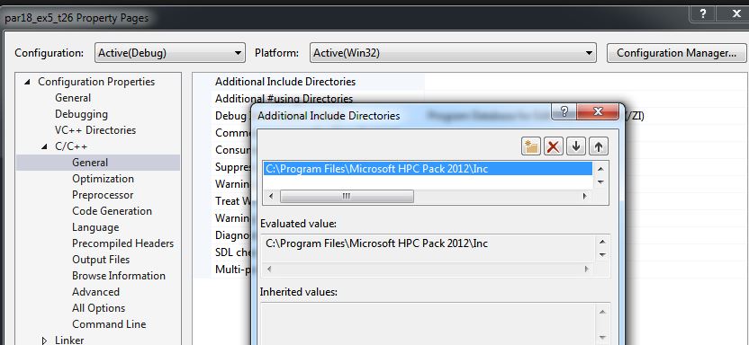Select the highlighted HPC Pack 2012\Inc directory entry
This screenshot has height=345, width=749.
tap(428, 169)
